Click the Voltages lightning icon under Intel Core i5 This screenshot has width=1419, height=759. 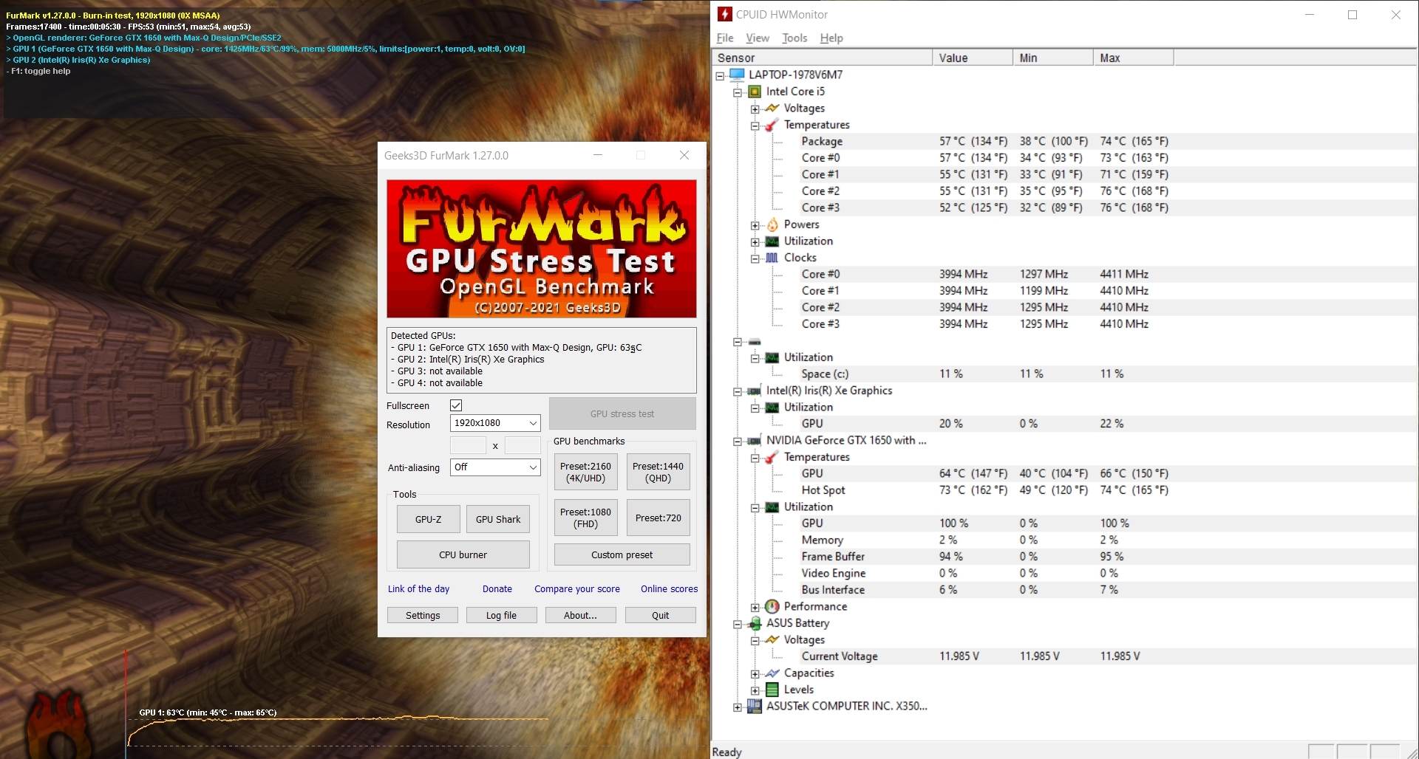tap(772, 108)
